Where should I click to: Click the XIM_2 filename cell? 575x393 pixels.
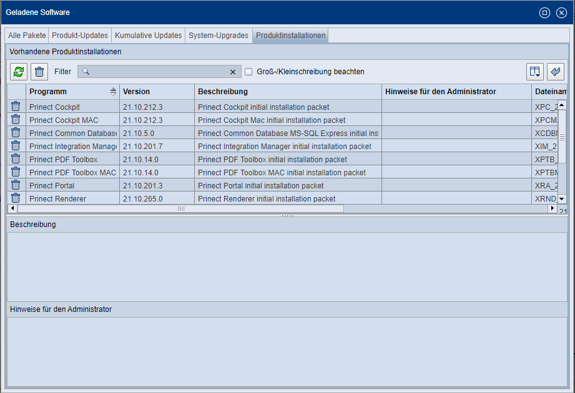point(545,147)
